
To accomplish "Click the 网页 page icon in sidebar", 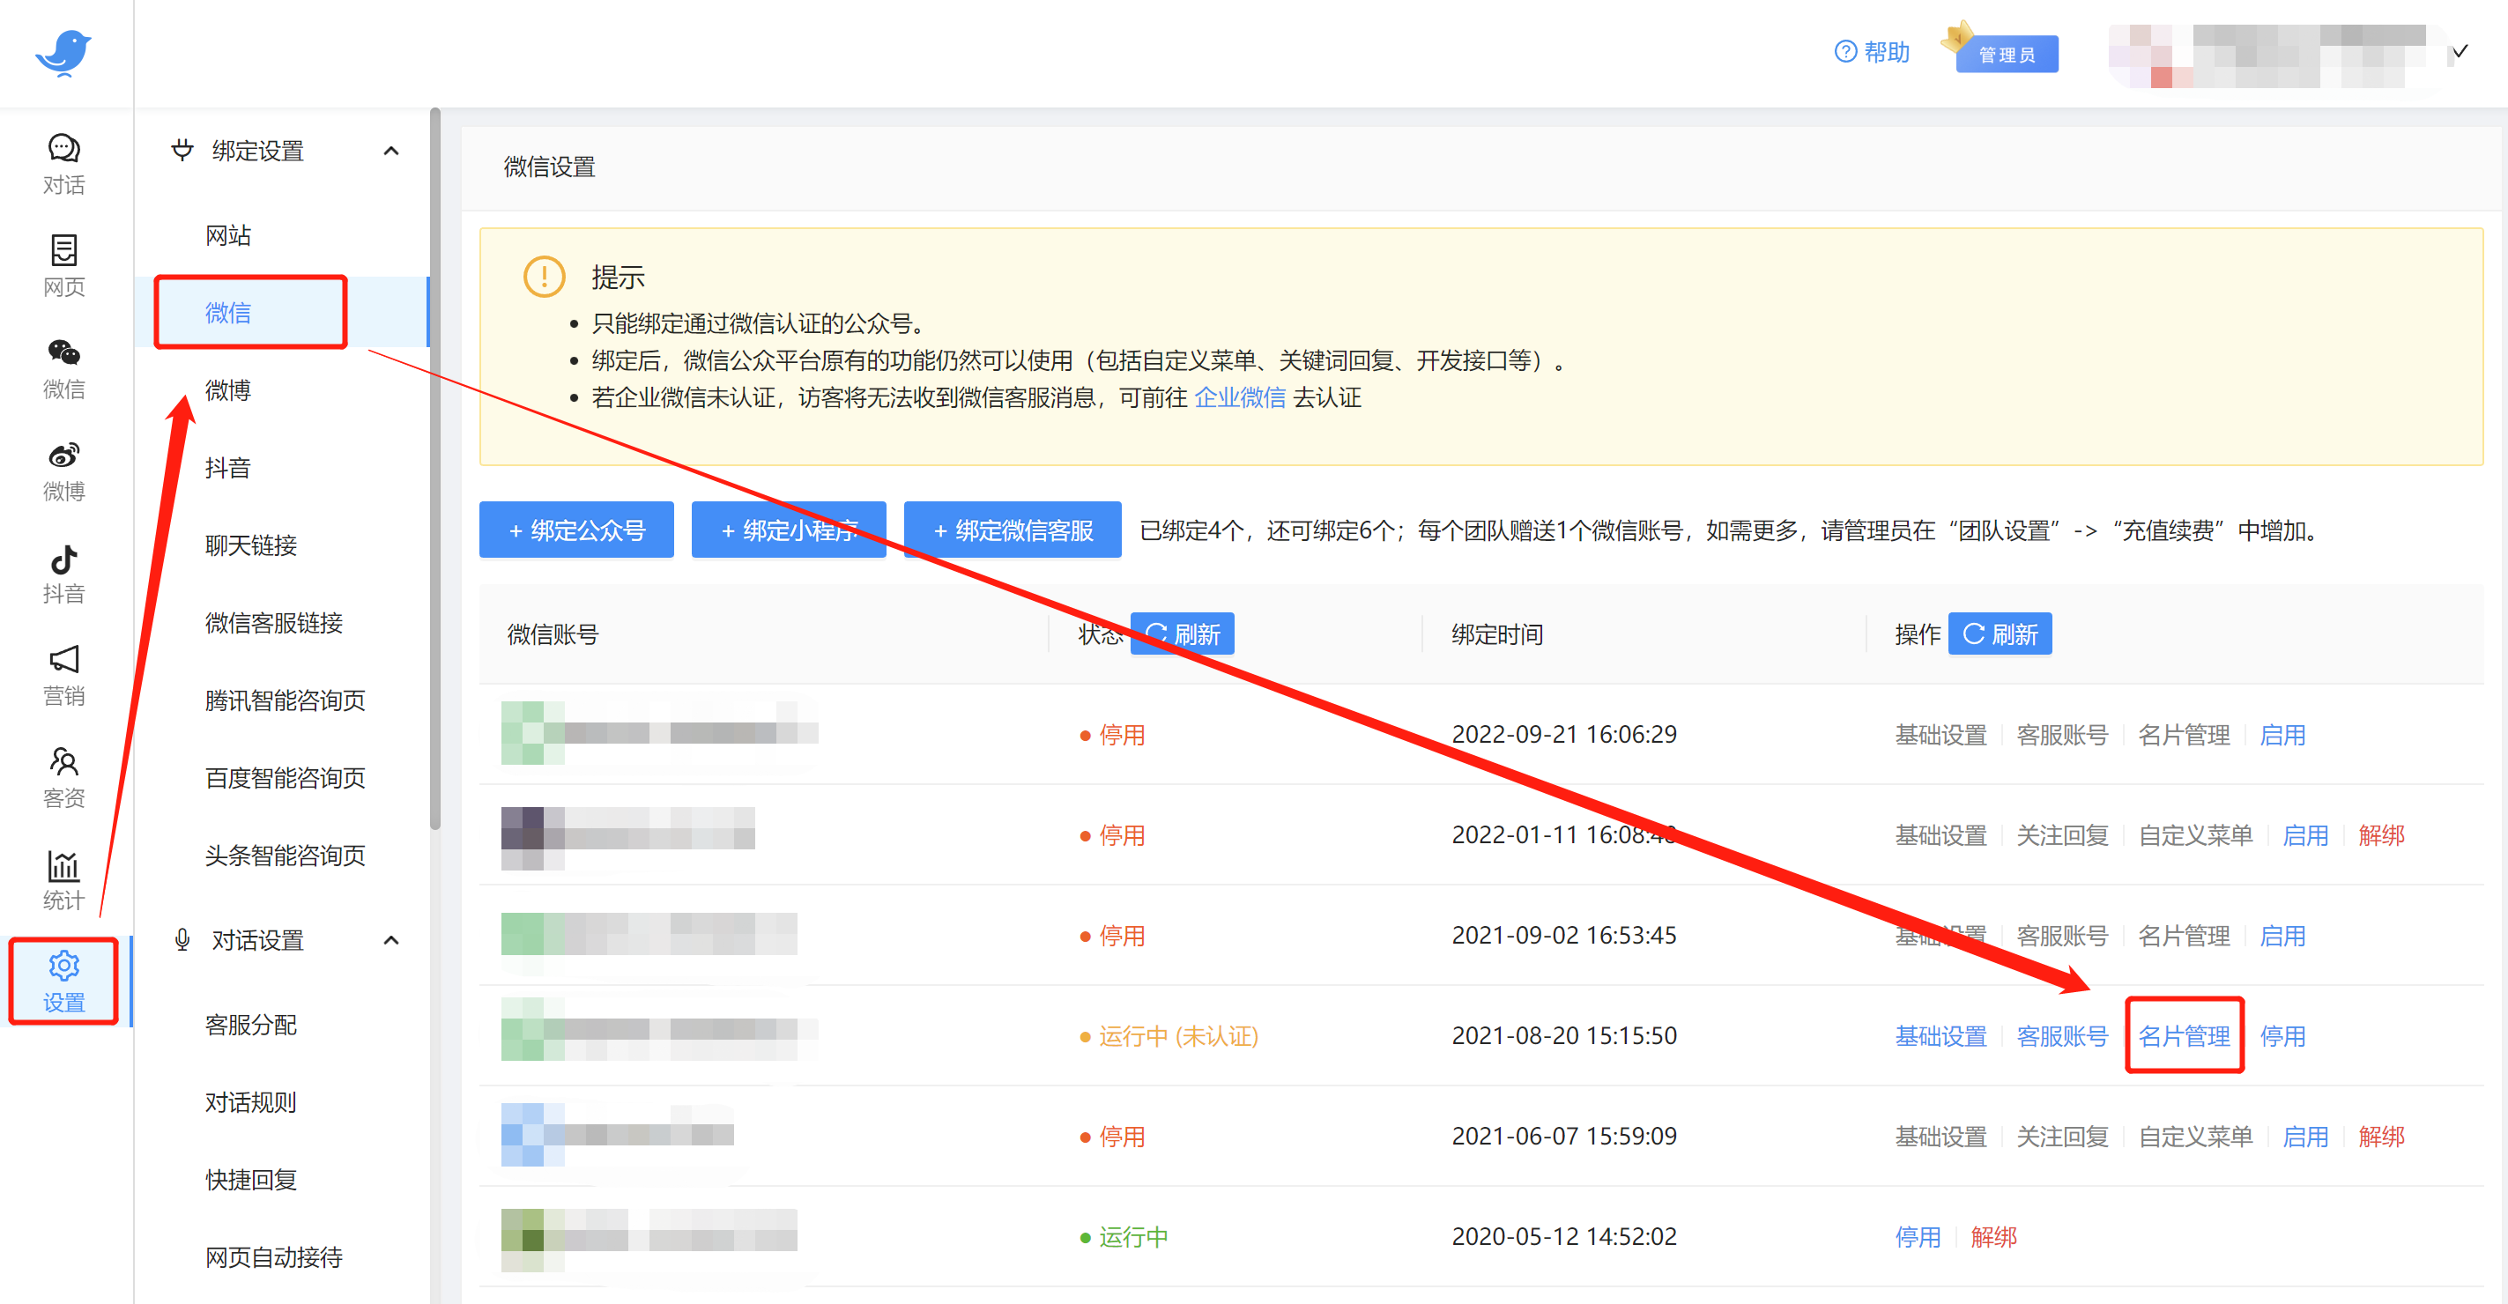I will pyautogui.click(x=63, y=250).
